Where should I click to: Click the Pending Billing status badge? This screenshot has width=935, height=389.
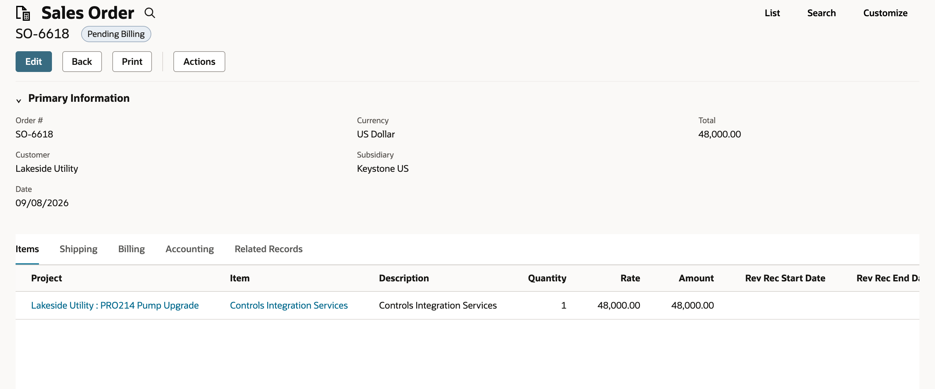116,34
